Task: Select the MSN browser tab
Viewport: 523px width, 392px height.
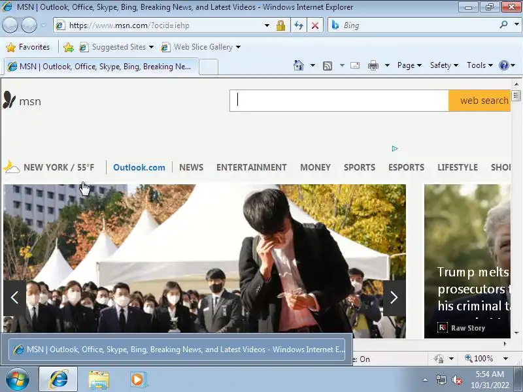Action: tap(101, 67)
